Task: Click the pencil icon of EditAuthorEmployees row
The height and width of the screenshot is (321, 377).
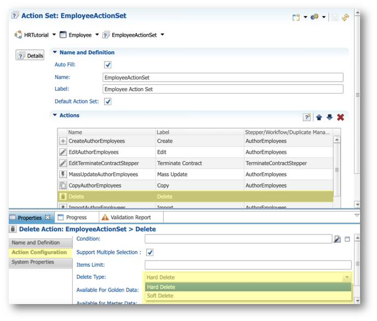Action: click(x=63, y=152)
